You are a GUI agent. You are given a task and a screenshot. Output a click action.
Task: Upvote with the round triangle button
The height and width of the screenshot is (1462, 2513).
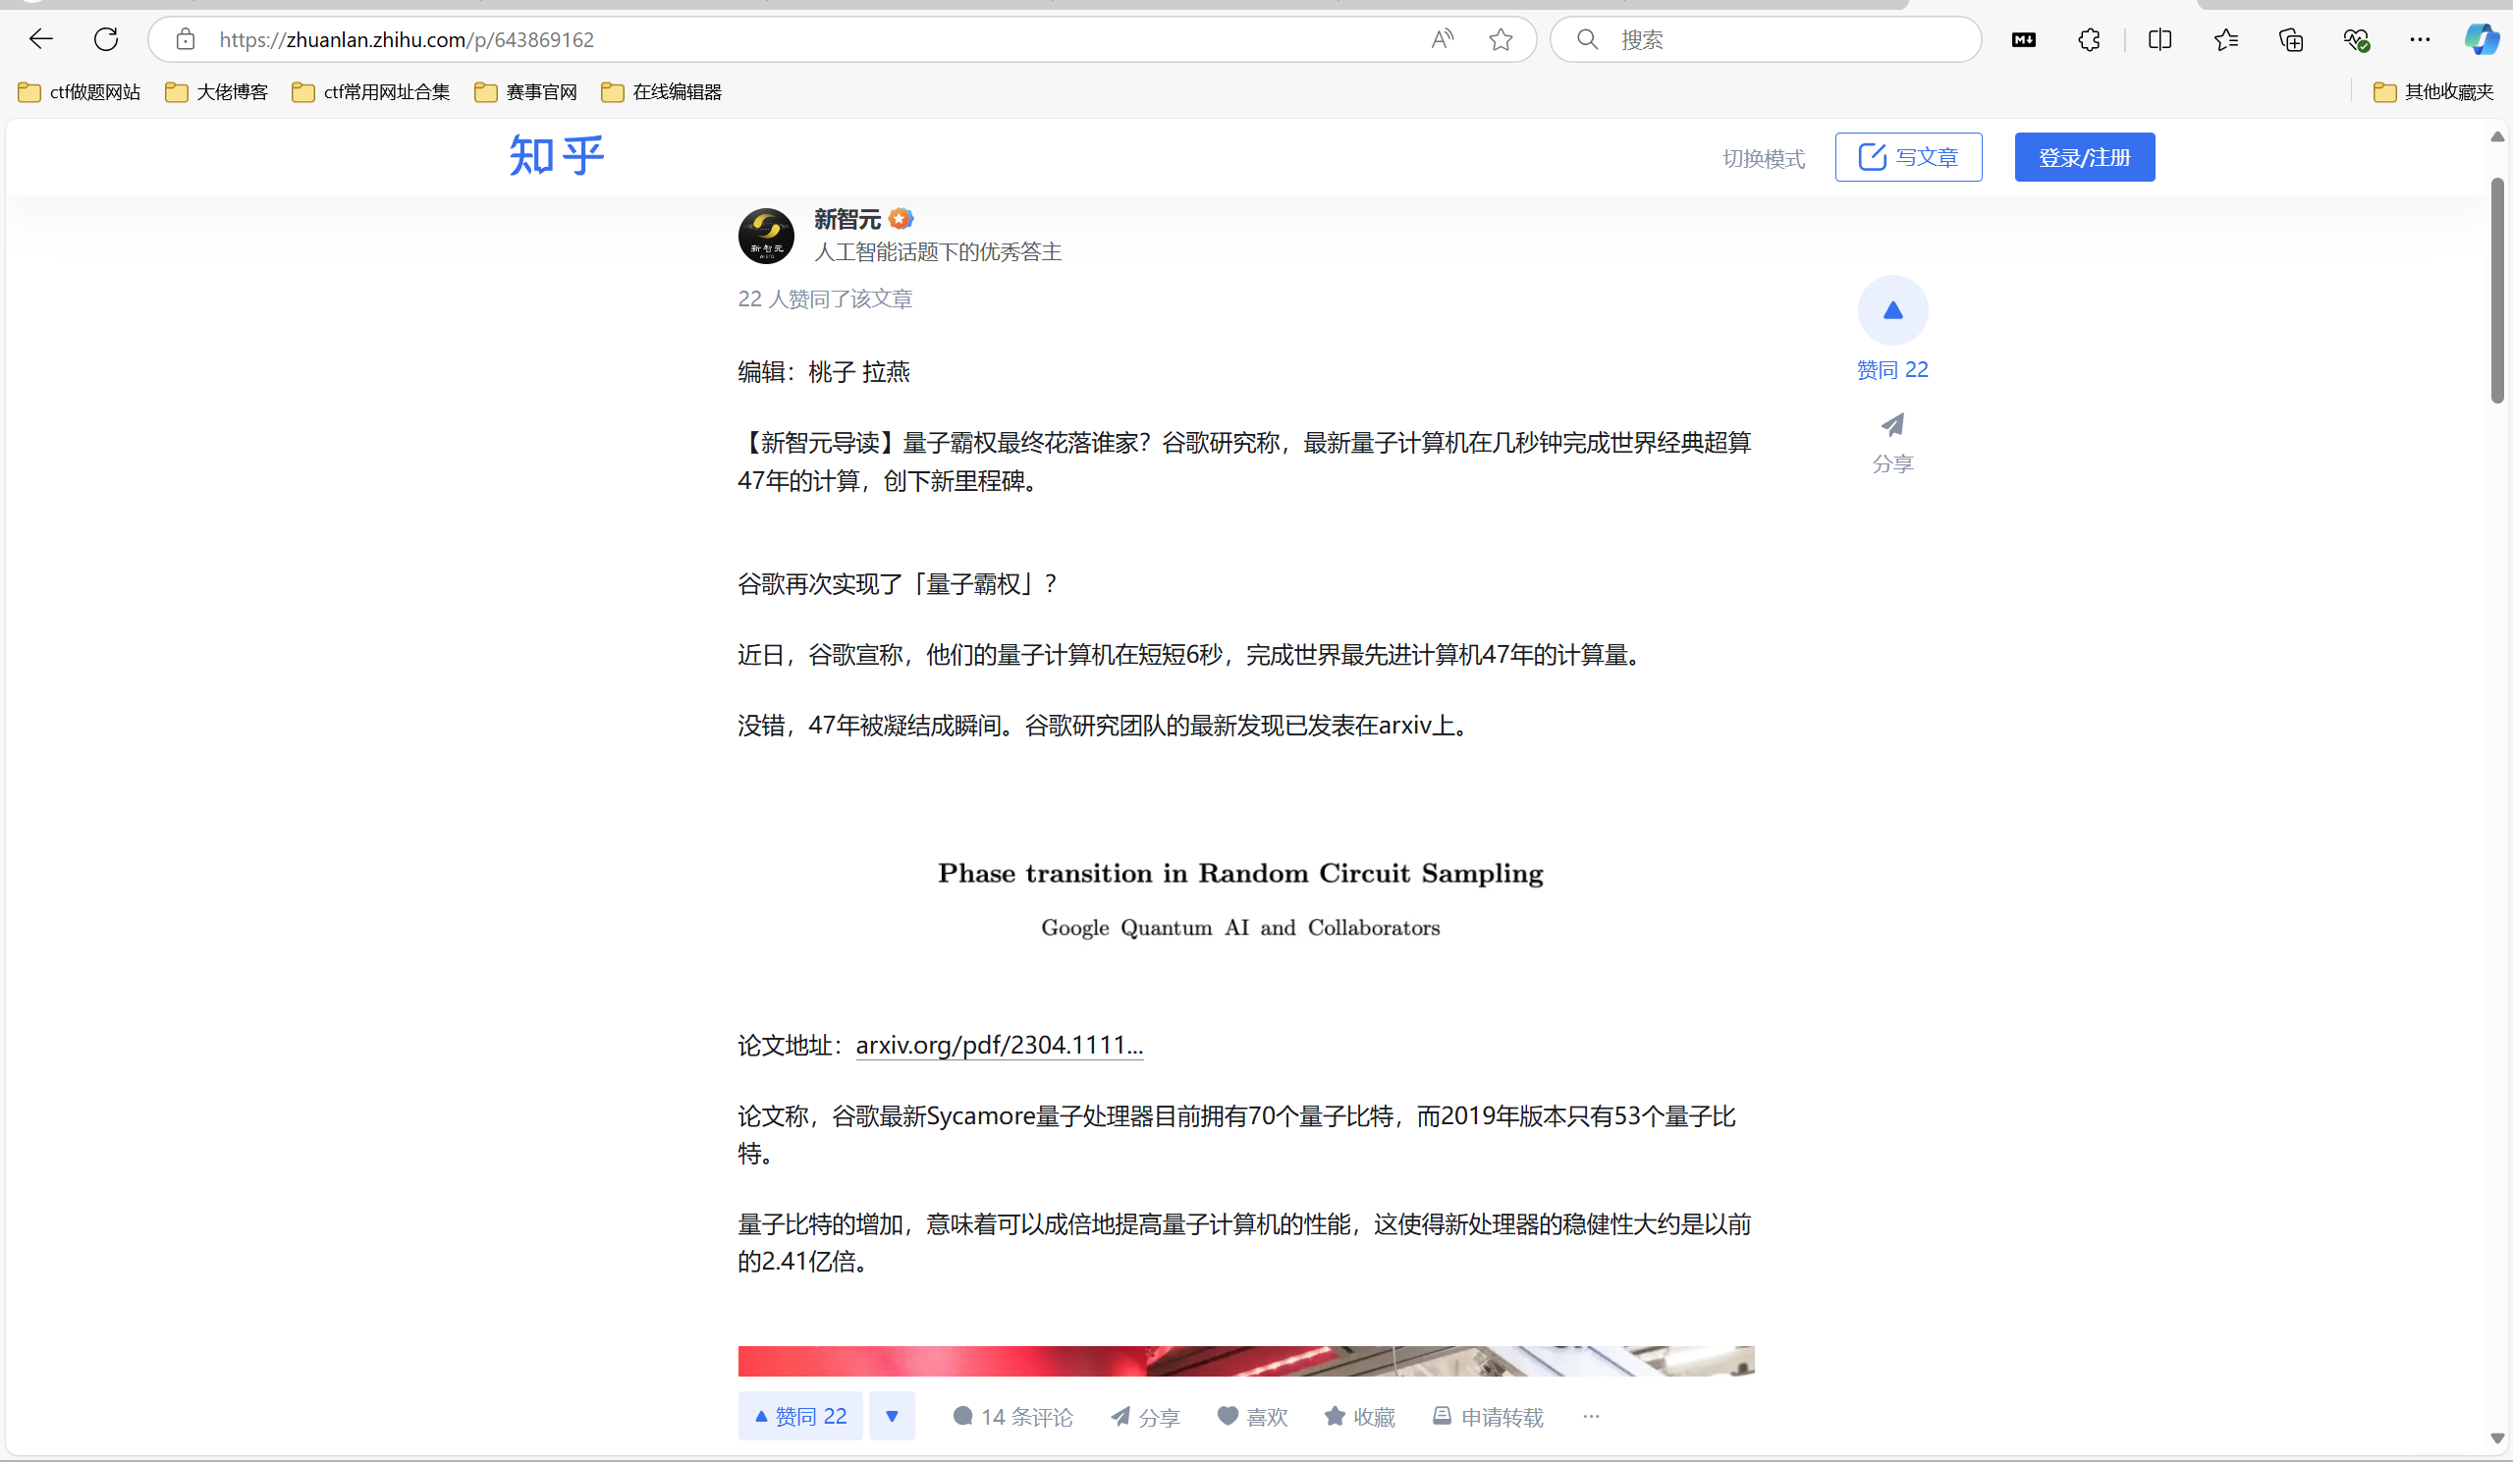[1892, 310]
